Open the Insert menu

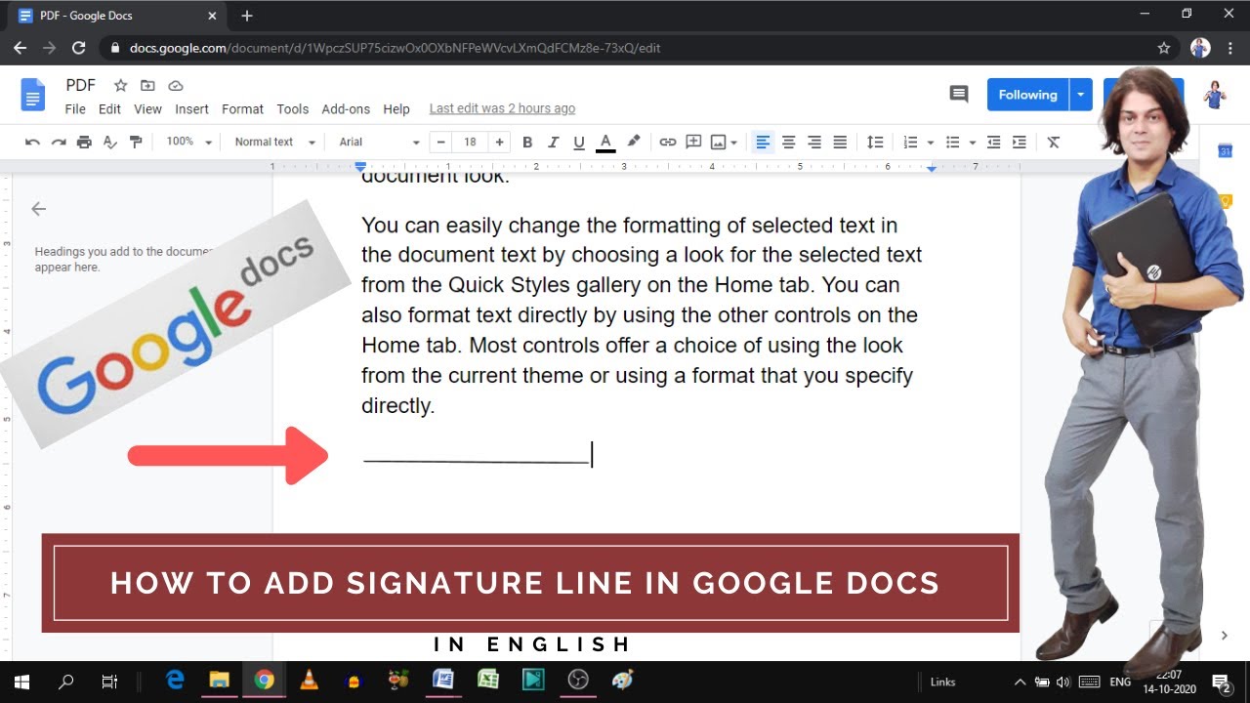point(192,109)
